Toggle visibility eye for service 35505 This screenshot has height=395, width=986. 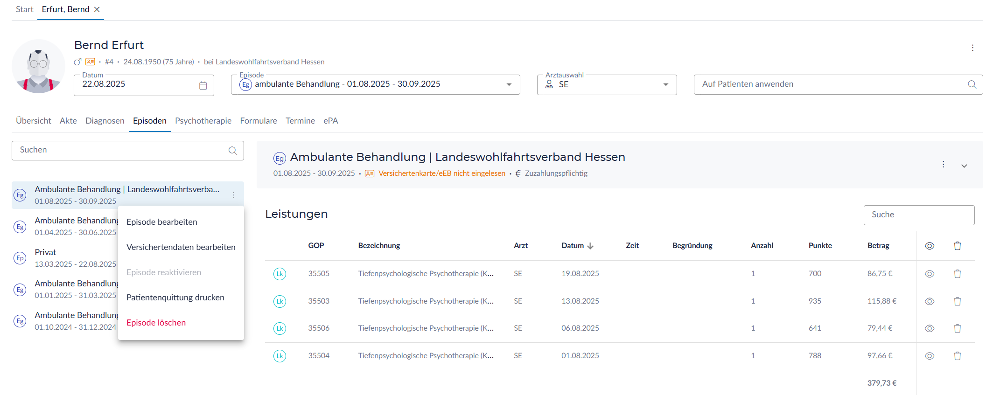click(x=929, y=274)
